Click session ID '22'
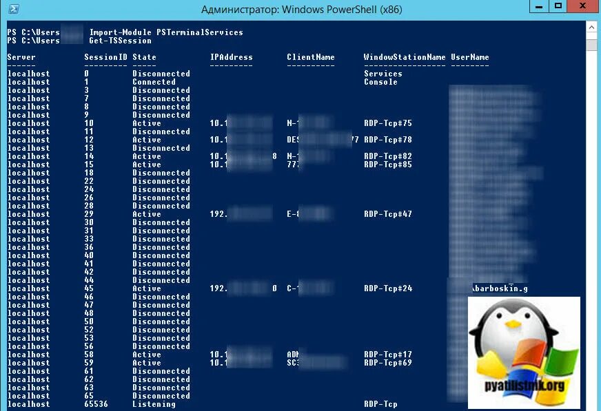This screenshot has width=601, height=411. pyautogui.click(x=89, y=181)
